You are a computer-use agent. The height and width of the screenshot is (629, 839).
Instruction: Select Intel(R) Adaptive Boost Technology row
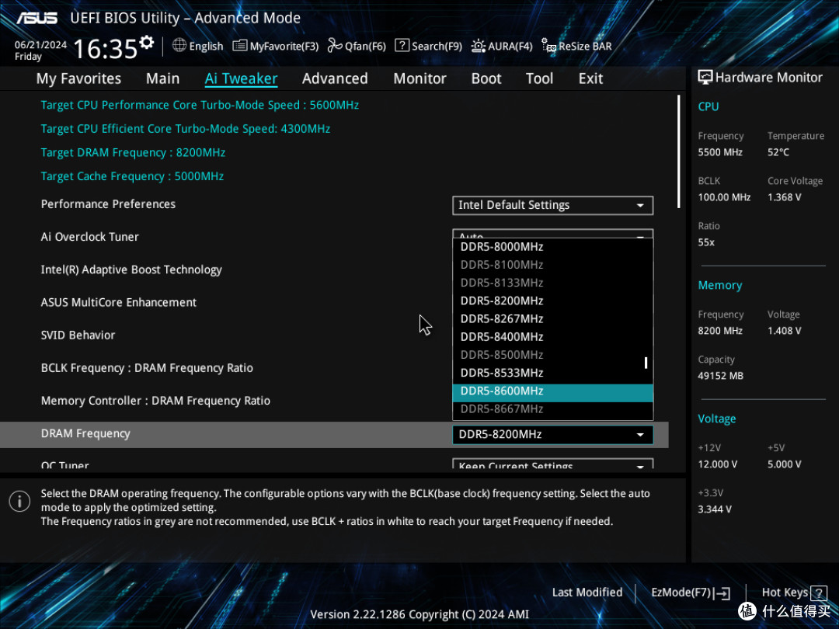(x=131, y=270)
